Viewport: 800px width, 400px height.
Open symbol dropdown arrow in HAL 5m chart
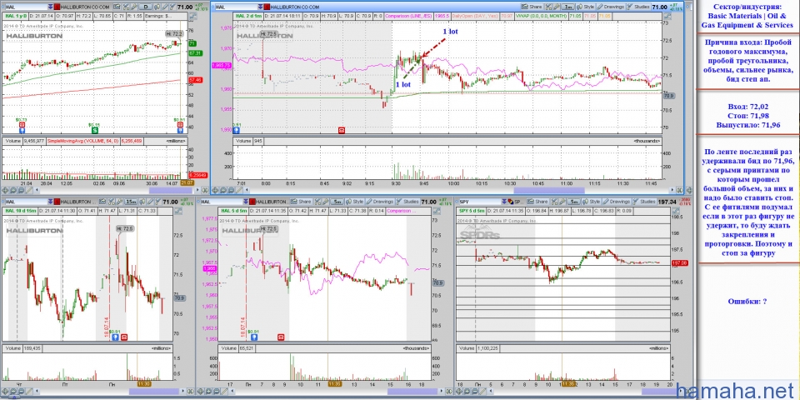pyautogui.click(x=246, y=202)
